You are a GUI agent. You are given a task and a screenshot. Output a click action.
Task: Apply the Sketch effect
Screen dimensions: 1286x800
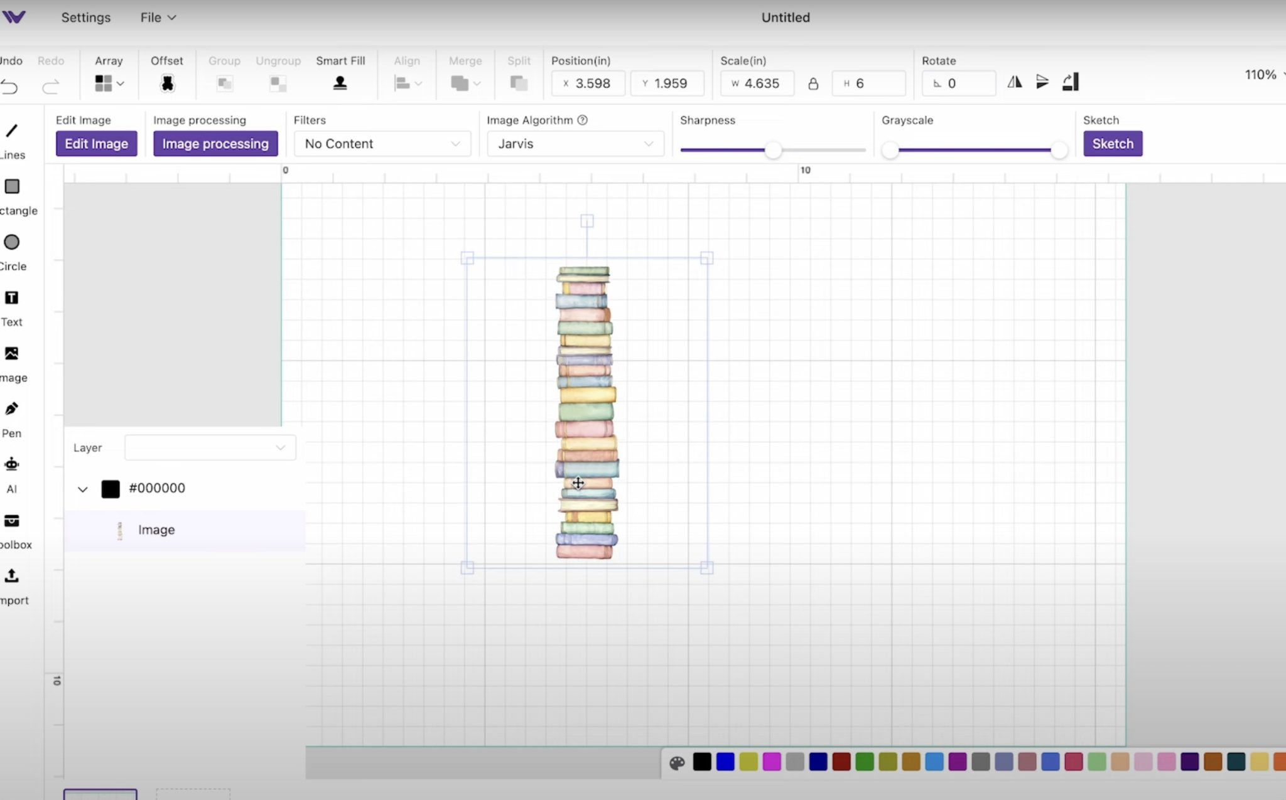[1112, 144]
